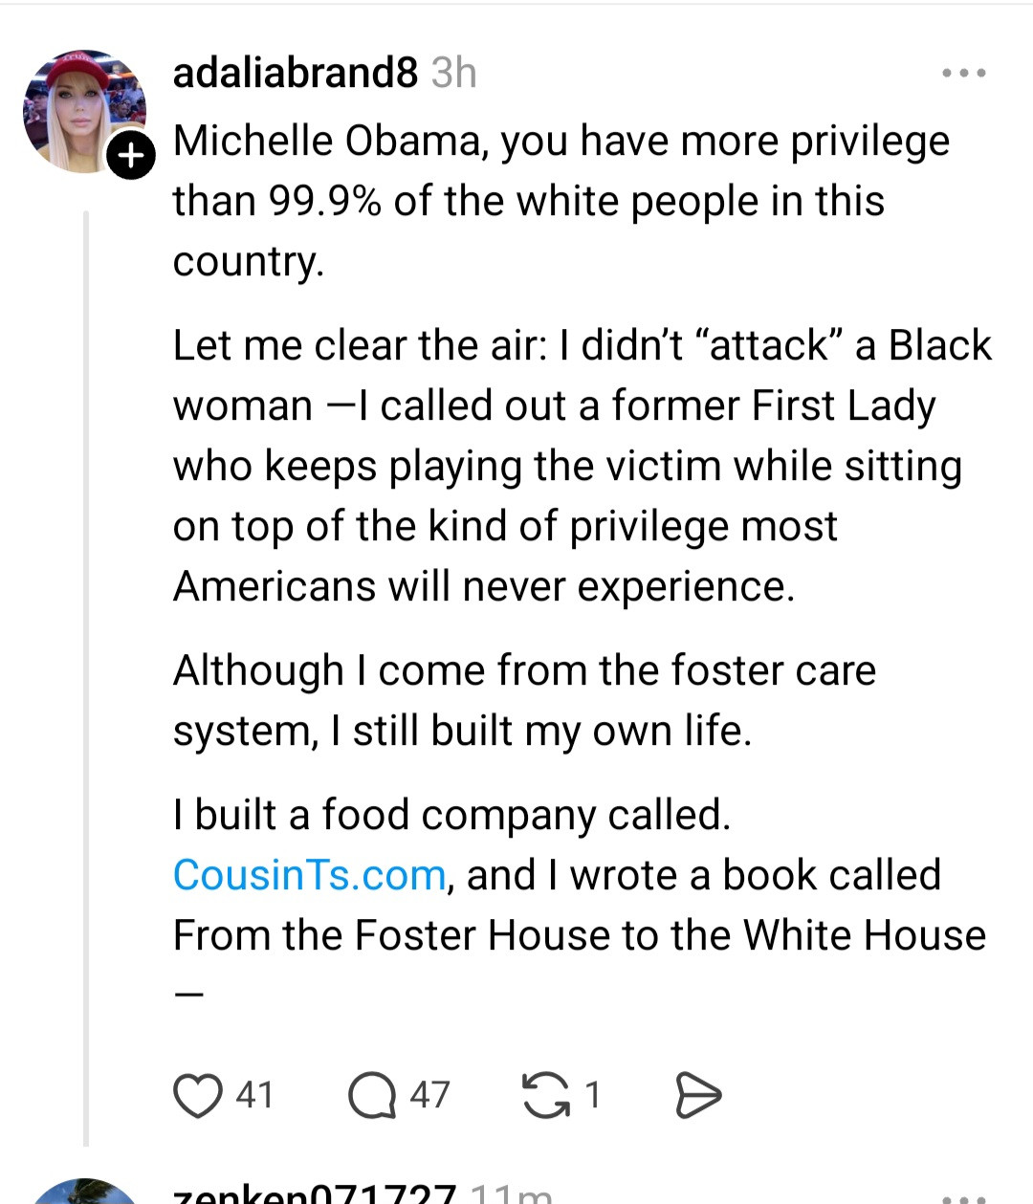Tap the vertical thread line under the avatar
The height and width of the screenshot is (1204, 1033).
[86, 669]
